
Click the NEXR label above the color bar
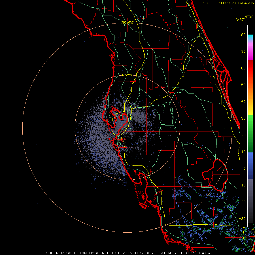249,17
